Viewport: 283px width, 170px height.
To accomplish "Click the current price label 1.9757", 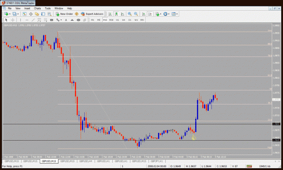I will pos(276,99).
